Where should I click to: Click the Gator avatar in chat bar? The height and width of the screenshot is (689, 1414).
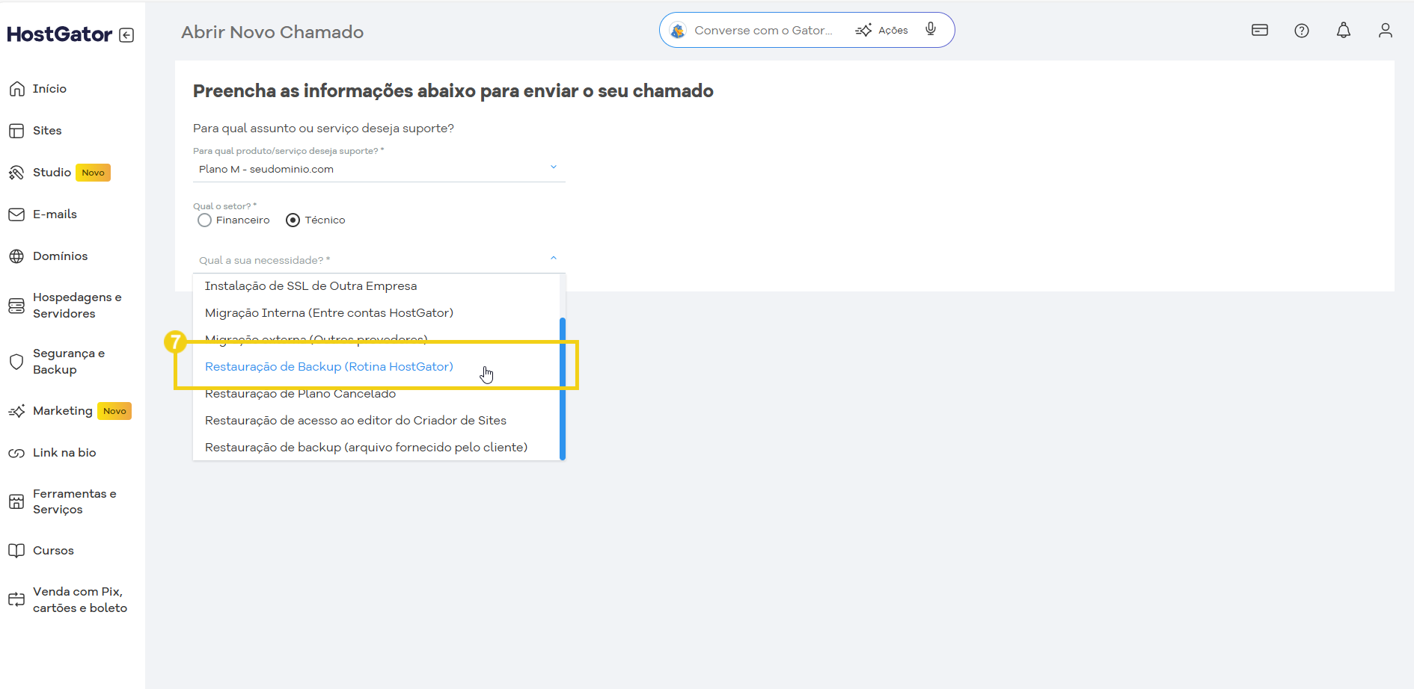(678, 31)
